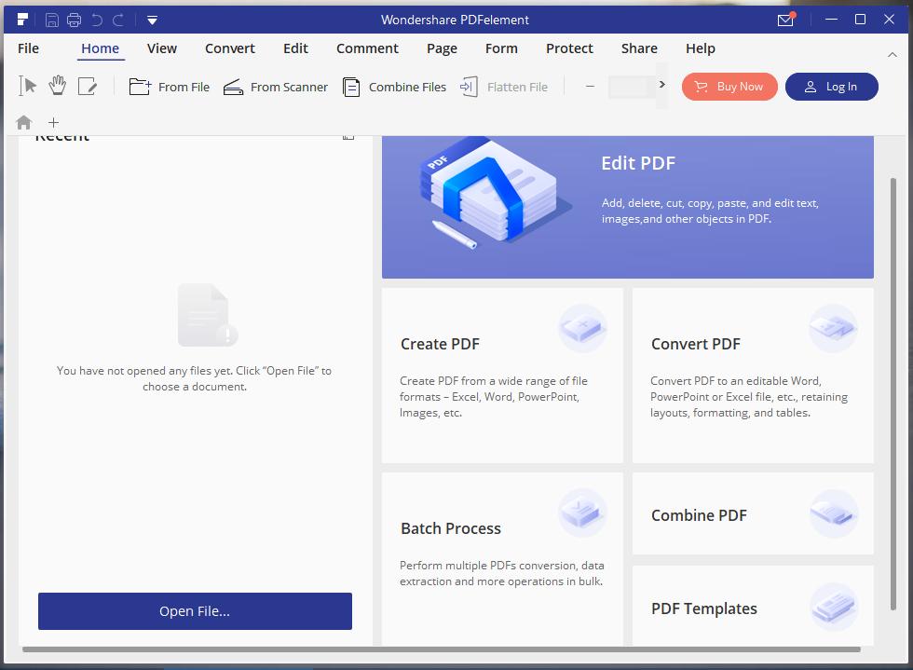Image resolution: width=913 pixels, height=670 pixels.
Task: Click the vertical scrollbar on the right
Action: [x=893, y=394]
